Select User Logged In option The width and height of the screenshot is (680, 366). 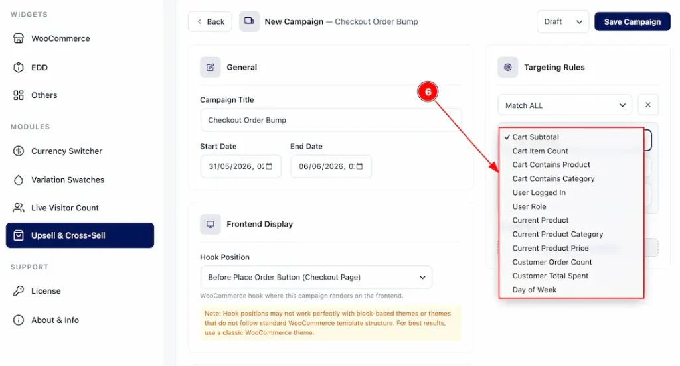click(x=572, y=192)
